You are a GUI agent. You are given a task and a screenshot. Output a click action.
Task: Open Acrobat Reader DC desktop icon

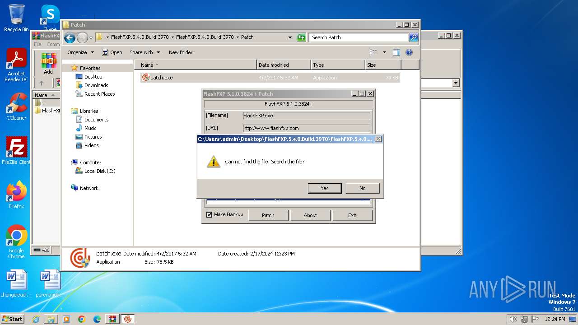(x=16, y=65)
